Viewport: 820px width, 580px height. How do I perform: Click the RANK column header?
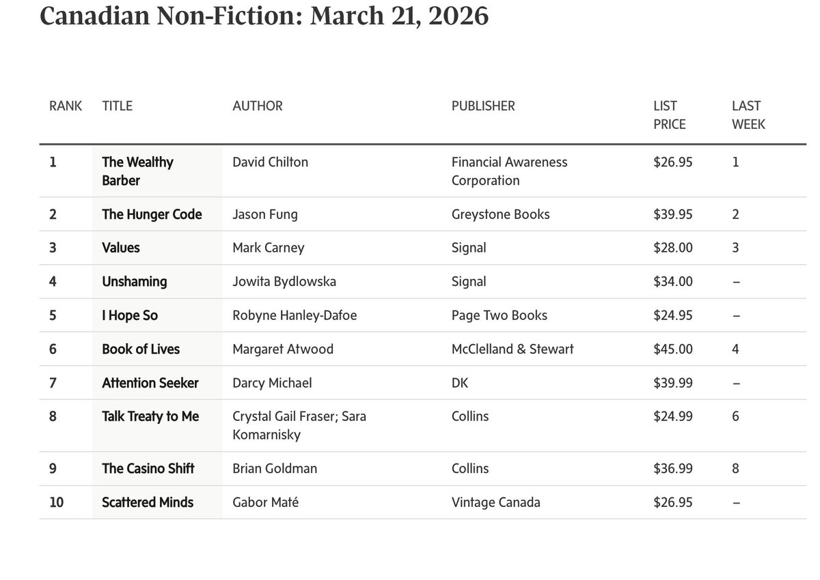click(x=66, y=106)
